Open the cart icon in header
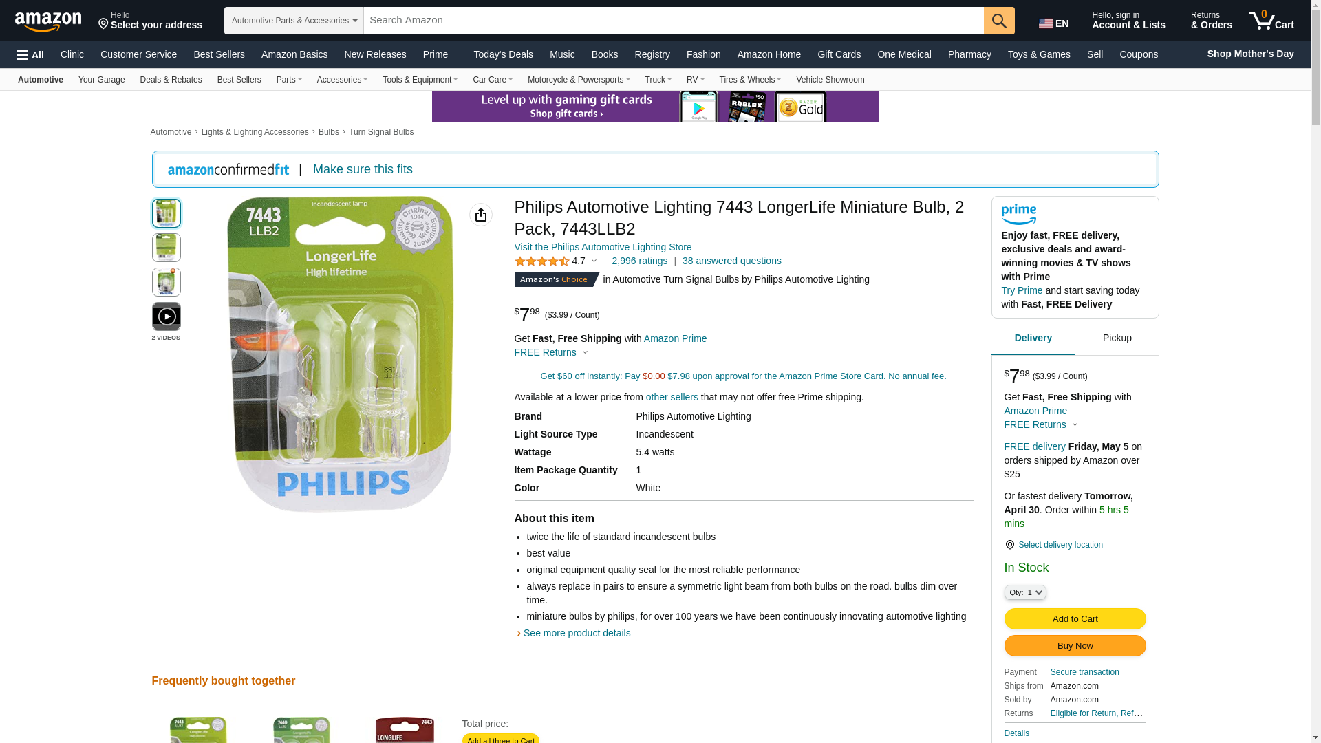 click(1271, 21)
